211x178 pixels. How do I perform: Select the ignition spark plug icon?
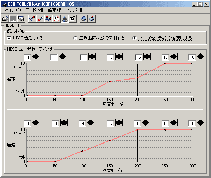40,19
